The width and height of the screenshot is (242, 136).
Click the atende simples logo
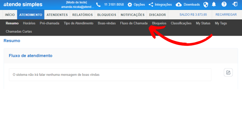click(23, 5)
